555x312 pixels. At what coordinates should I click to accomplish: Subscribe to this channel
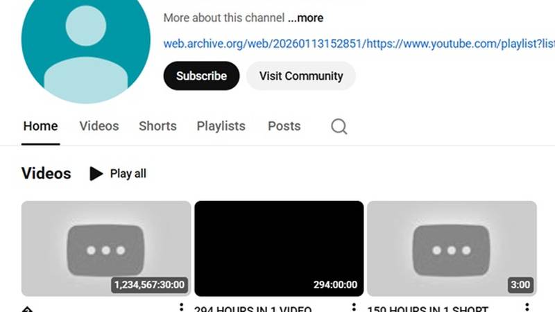click(201, 76)
